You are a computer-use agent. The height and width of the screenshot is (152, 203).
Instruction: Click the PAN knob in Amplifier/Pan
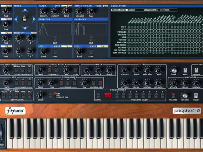[91, 11]
